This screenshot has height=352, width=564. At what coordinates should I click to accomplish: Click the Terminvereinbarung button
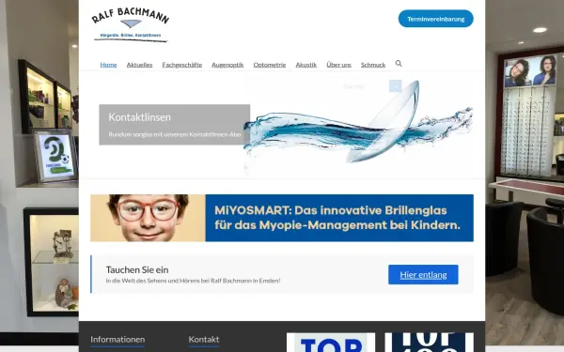435,19
